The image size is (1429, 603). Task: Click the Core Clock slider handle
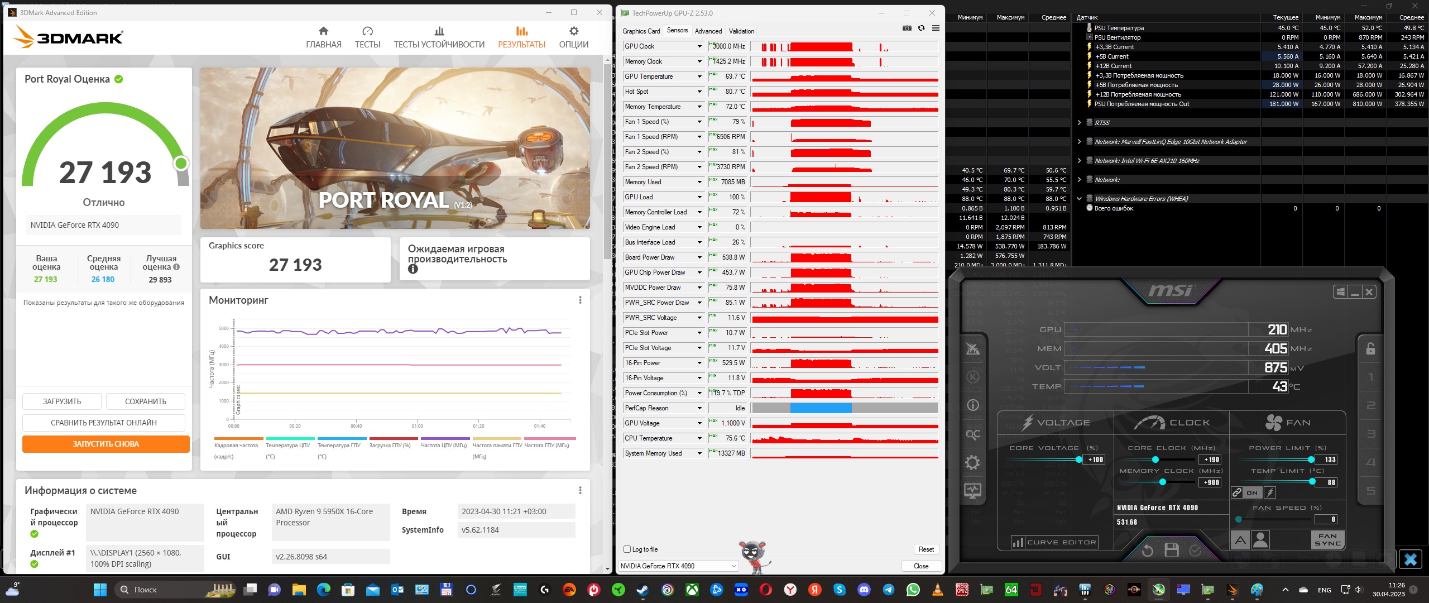click(1155, 460)
